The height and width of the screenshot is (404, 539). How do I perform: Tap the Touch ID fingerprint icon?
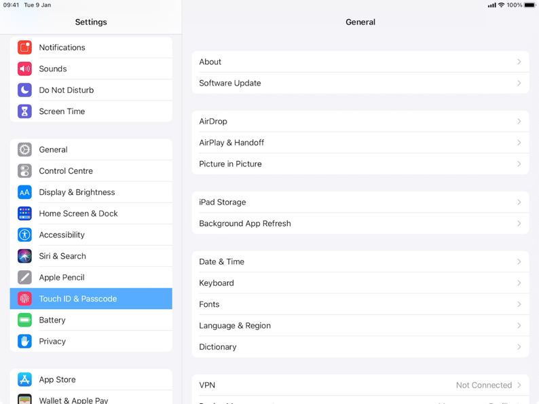tap(24, 299)
